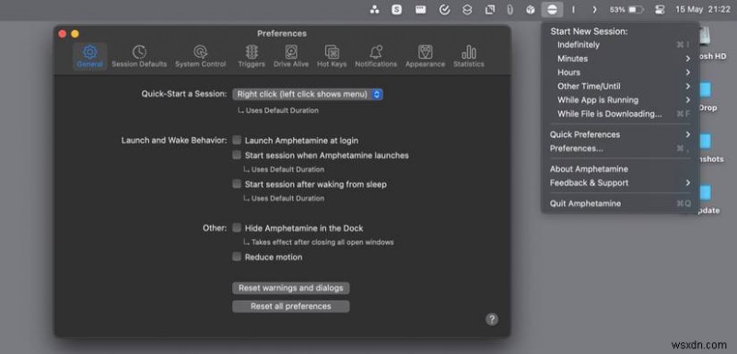The width and height of the screenshot is (737, 354).
Task: Open Control Center in menu bar
Action: 660,9
